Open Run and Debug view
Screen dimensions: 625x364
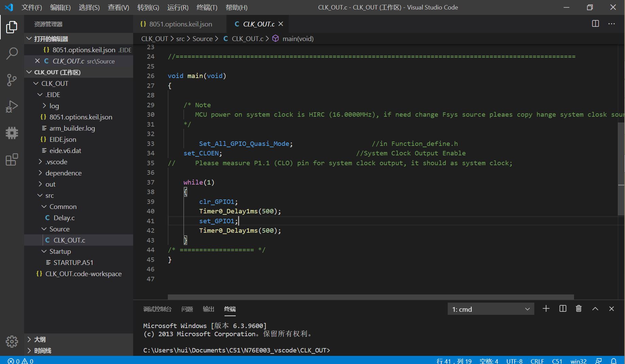coord(12,107)
